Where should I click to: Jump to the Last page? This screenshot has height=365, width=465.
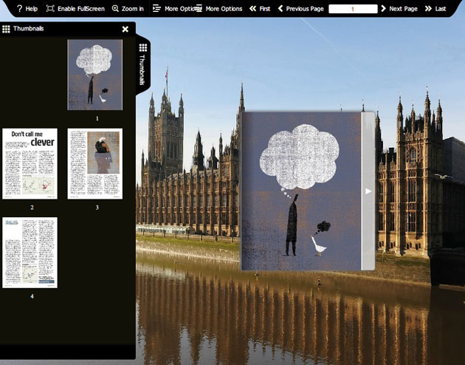(435, 9)
